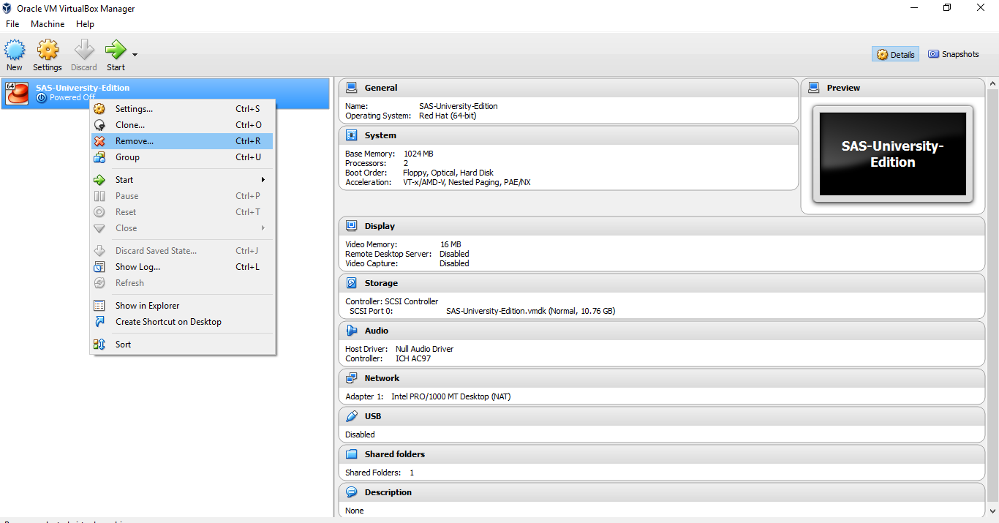Click Discard Saved State... menu entry
999x523 pixels.
click(x=181, y=251)
